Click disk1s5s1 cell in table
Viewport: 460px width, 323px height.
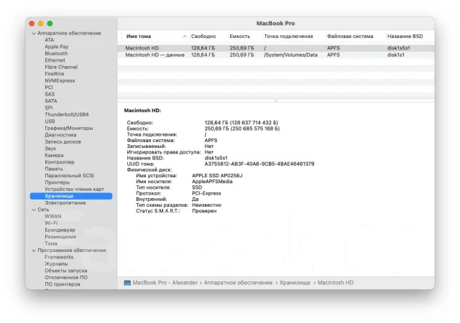click(399, 48)
